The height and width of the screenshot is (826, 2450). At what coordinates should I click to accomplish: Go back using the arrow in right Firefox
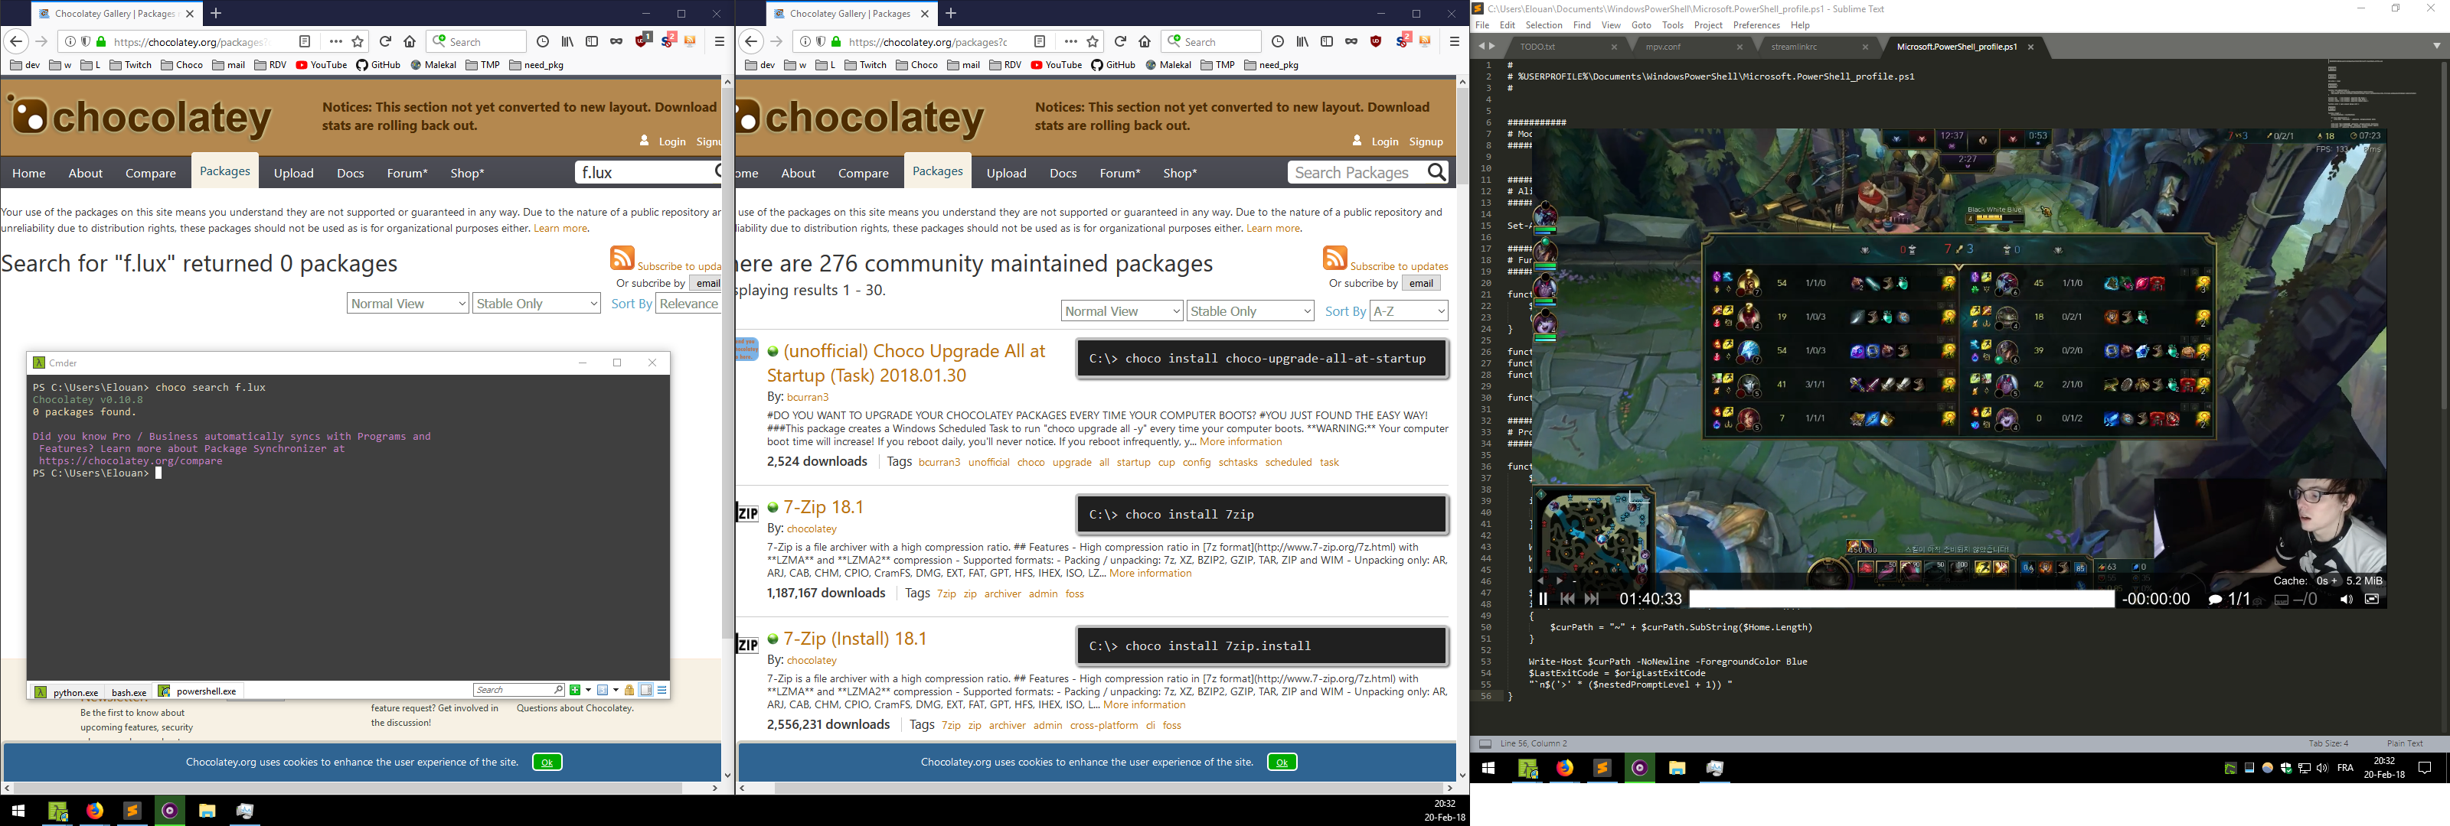click(x=751, y=42)
